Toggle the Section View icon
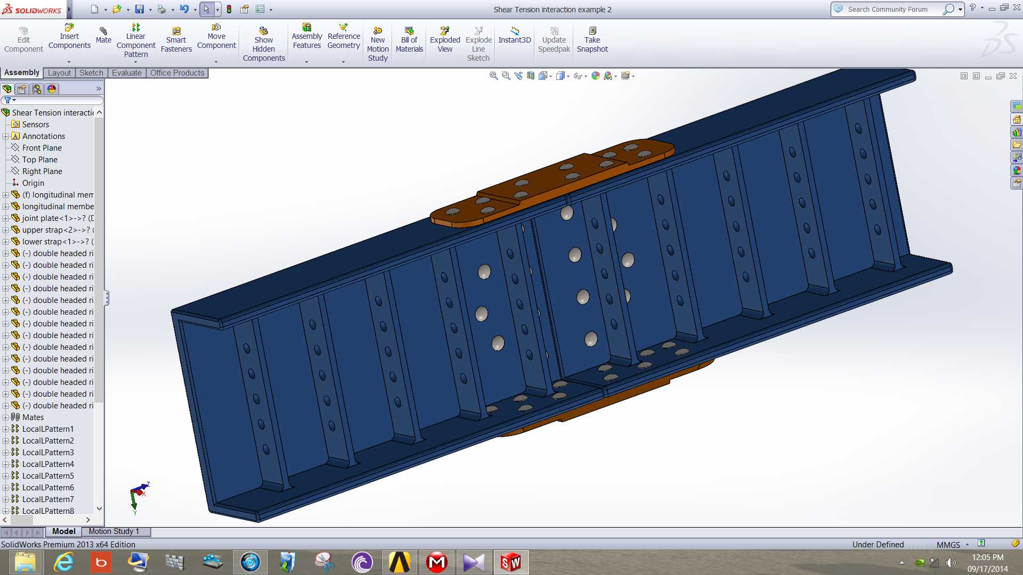The width and height of the screenshot is (1023, 575). [x=530, y=76]
